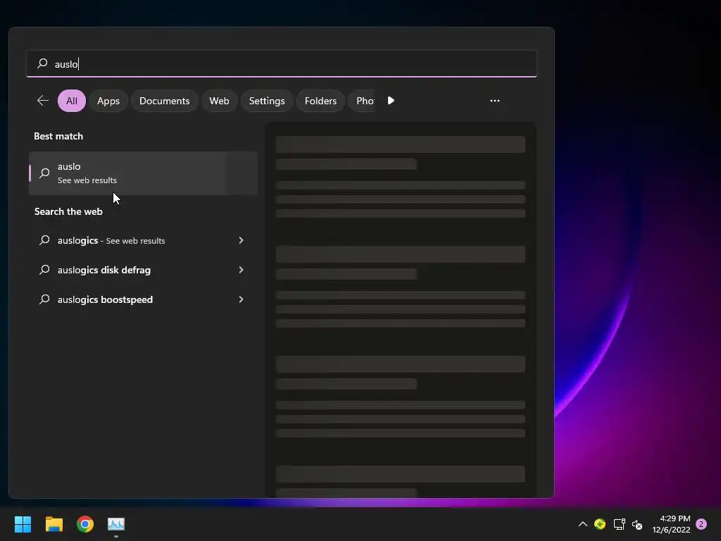Select the All filter tab
Image resolution: width=721 pixels, height=541 pixels.
click(72, 101)
